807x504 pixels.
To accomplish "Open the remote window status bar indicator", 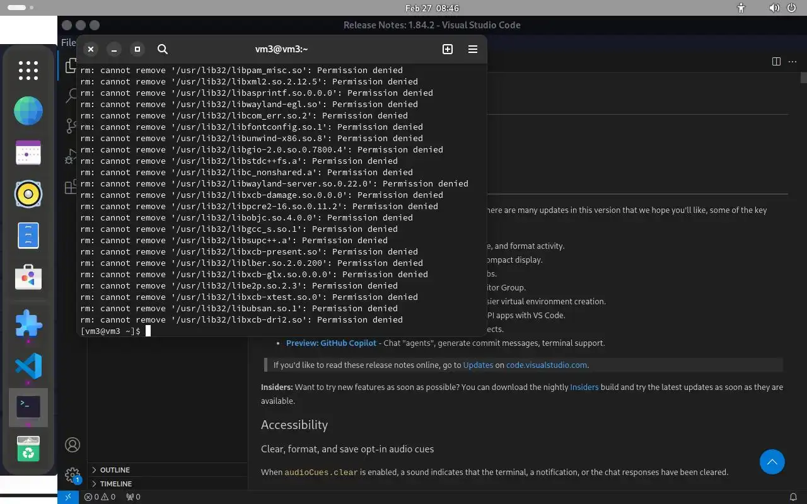I will (x=68, y=496).
